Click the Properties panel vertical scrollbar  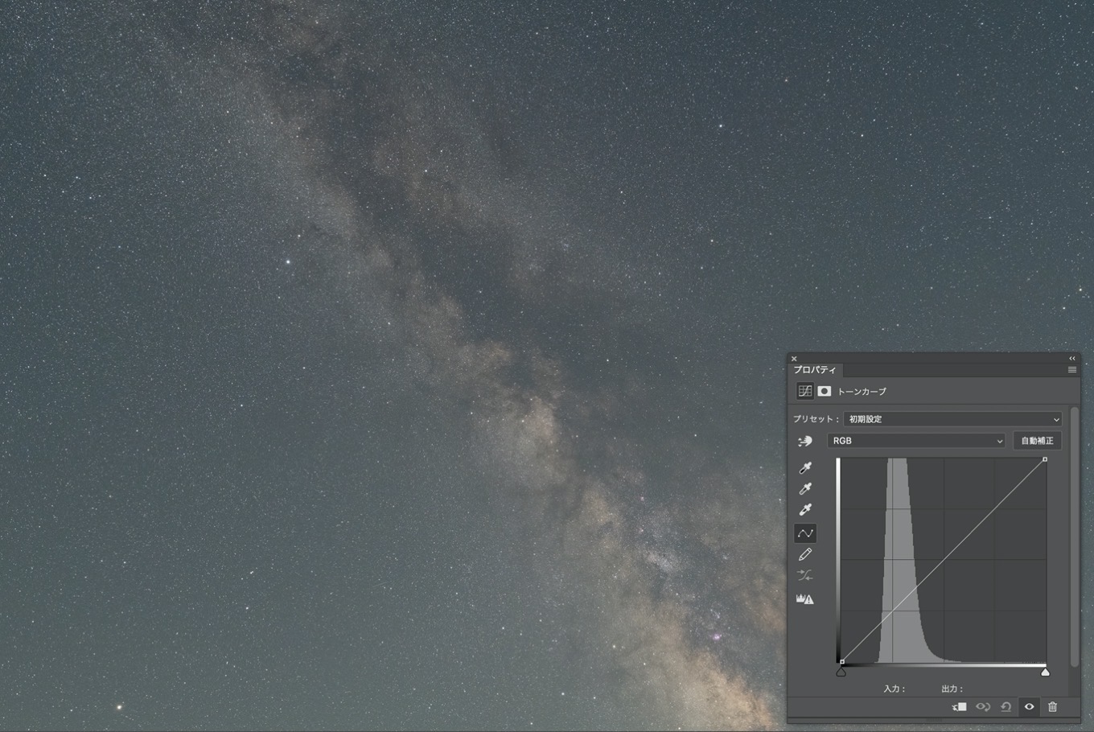[1074, 537]
